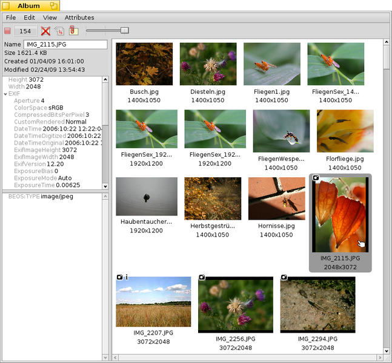Click the Name field containing IMG_2115.JPG

(x=65, y=44)
